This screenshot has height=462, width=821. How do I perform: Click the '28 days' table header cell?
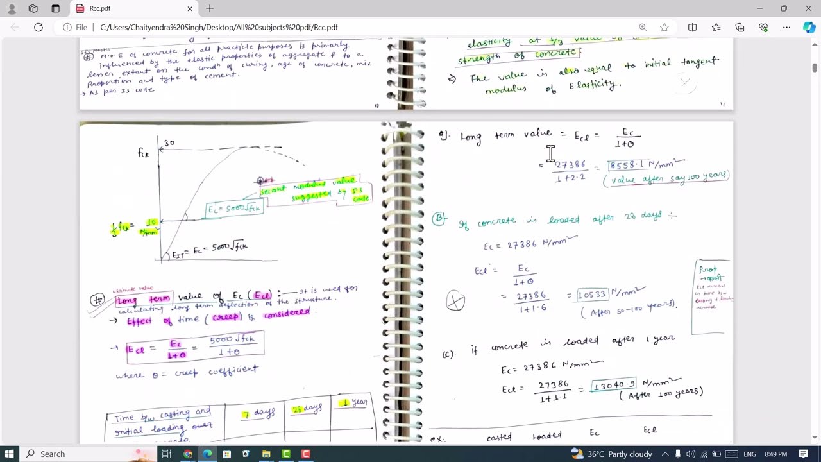tap(307, 408)
